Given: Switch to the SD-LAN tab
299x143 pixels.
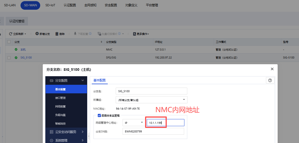Looking at the screenshot, I should point(10,5).
